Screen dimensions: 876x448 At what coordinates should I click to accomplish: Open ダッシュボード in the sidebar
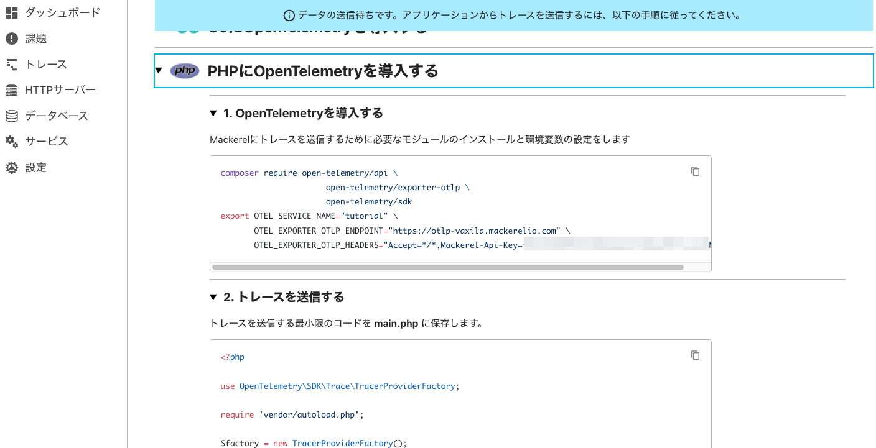click(x=62, y=12)
